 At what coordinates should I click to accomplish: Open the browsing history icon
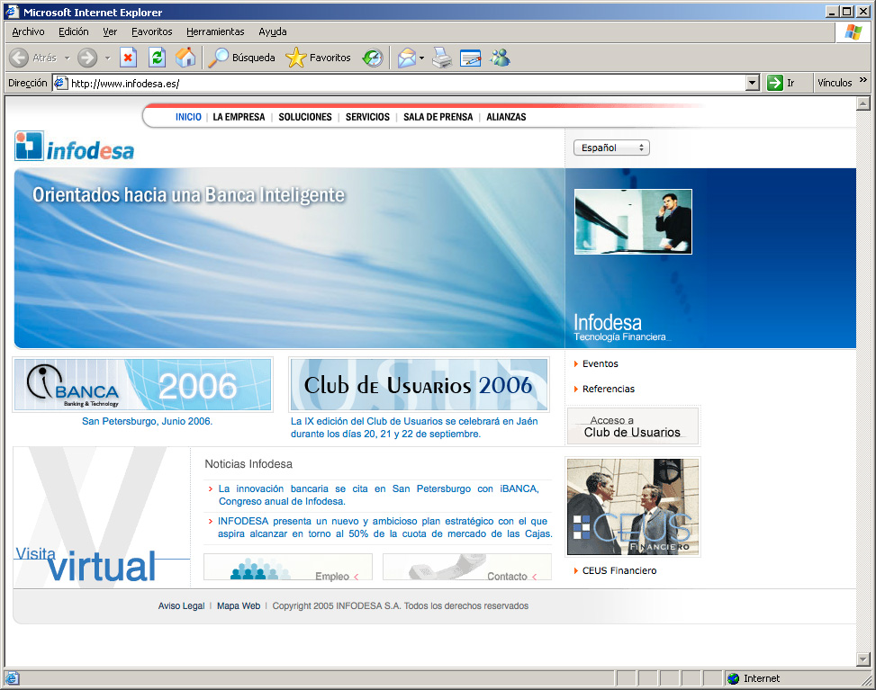point(372,58)
